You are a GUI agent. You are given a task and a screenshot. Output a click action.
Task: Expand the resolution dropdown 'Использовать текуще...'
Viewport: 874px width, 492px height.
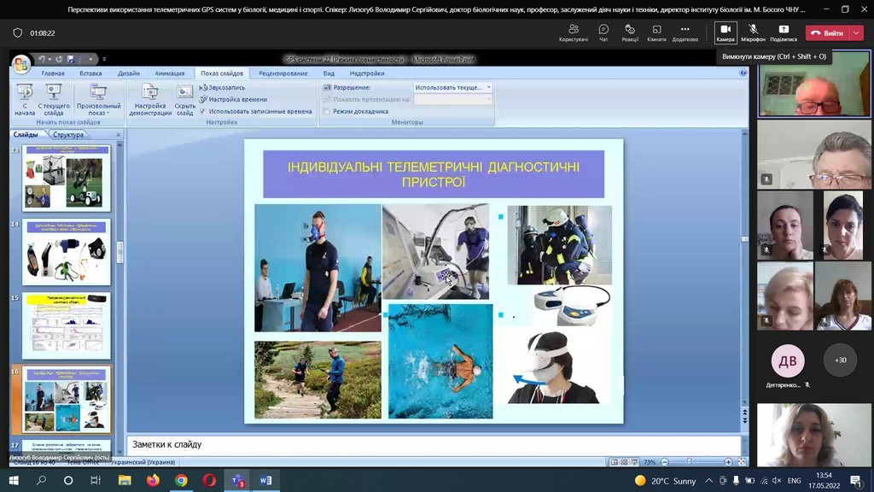pos(488,87)
